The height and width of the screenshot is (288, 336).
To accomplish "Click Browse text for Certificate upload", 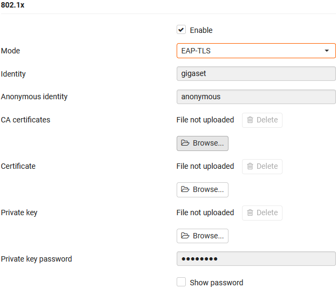I will pyautogui.click(x=208, y=189).
